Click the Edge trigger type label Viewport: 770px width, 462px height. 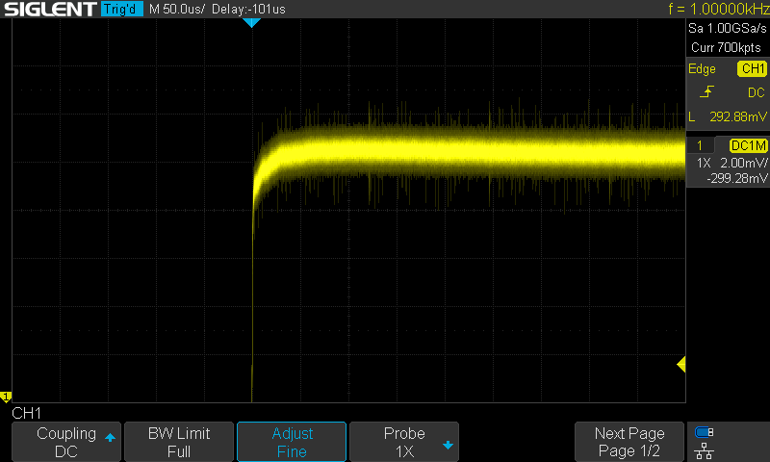pyautogui.click(x=702, y=68)
